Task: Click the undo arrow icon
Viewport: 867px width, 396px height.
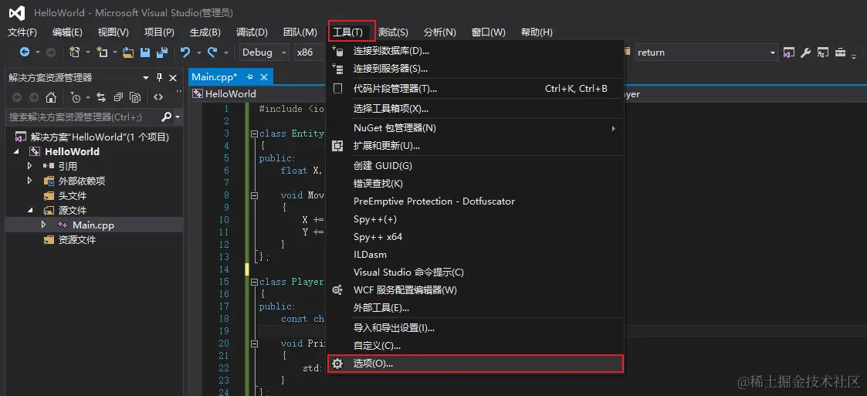Action: [x=186, y=52]
